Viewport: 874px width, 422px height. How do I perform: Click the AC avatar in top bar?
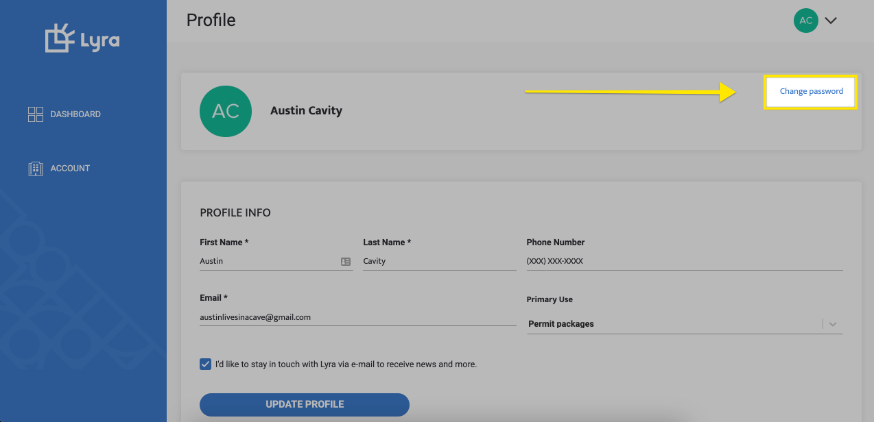806,21
